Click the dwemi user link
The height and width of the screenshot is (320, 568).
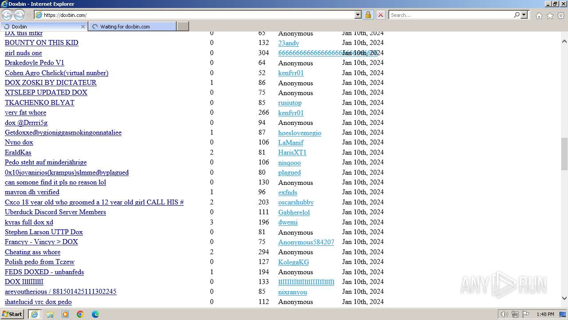click(288, 222)
